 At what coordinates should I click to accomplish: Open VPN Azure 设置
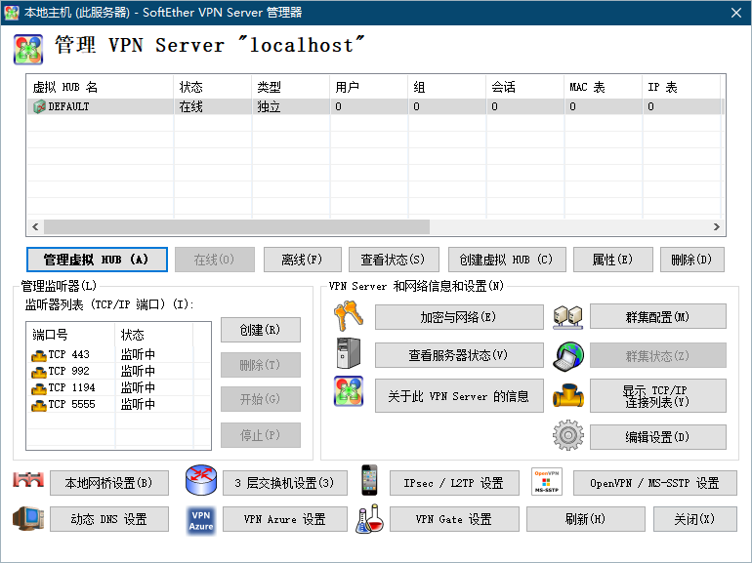[285, 519]
